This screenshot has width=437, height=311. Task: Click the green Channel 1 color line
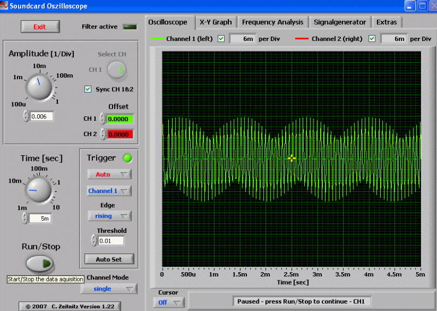pyautogui.click(x=157, y=38)
